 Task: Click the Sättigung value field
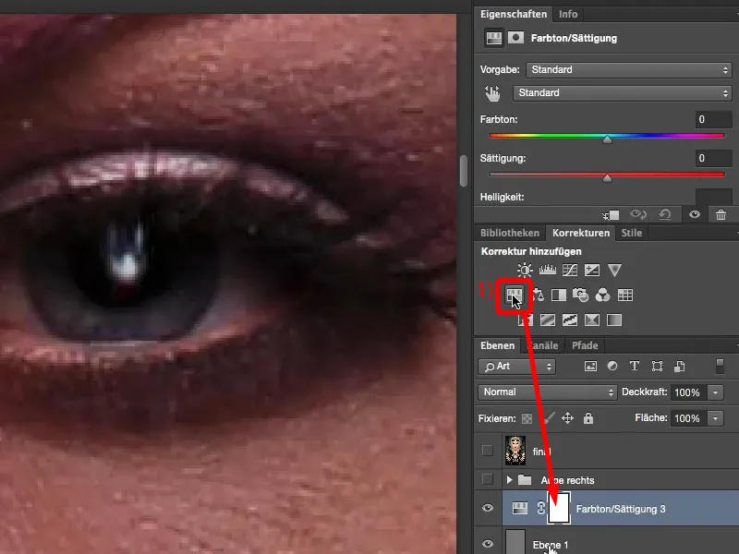713,158
